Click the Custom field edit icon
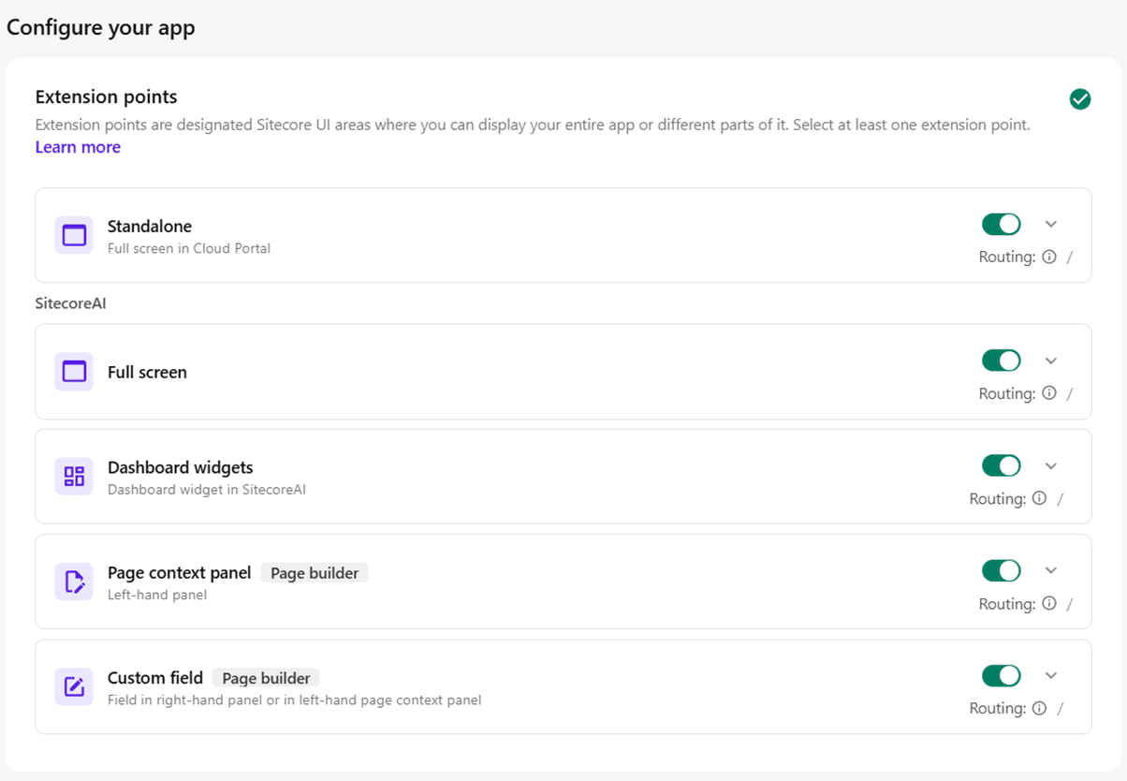This screenshot has height=781, width=1127. [74, 686]
